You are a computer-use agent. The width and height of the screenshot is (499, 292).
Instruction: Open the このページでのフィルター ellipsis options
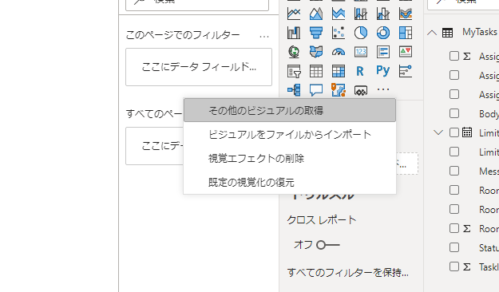click(x=264, y=37)
